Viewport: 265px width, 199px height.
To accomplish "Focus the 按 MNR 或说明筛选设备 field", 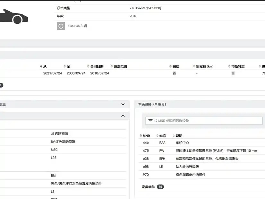I will point(204,121).
